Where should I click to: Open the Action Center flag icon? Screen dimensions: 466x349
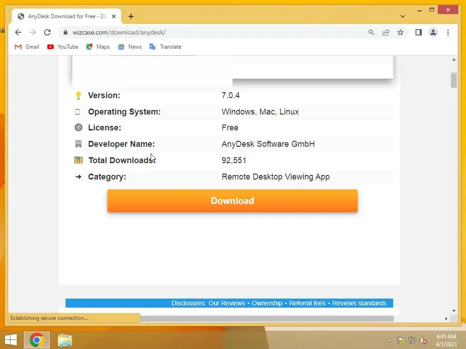401,340
